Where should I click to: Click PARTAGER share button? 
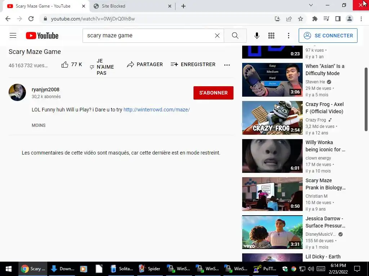pyautogui.click(x=145, y=65)
